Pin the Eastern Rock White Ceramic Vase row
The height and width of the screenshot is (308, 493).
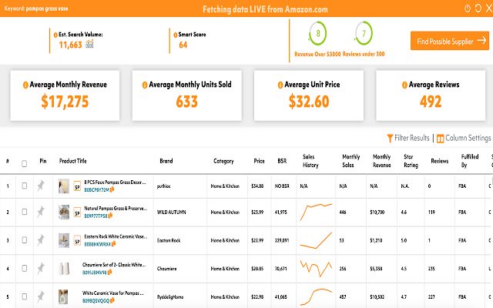(41, 240)
